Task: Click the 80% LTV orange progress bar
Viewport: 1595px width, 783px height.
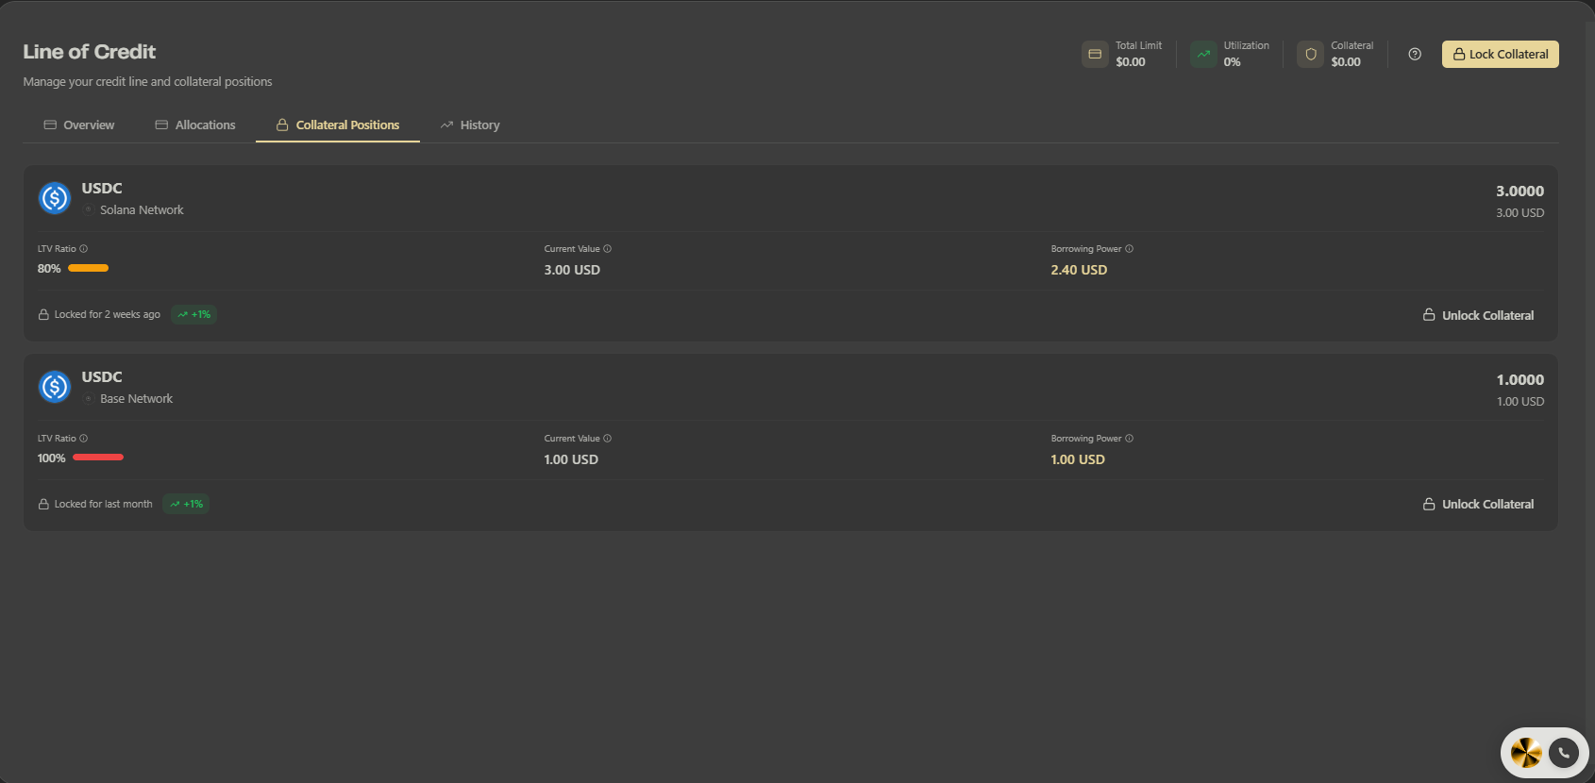Action: click(x=89, y=268)
